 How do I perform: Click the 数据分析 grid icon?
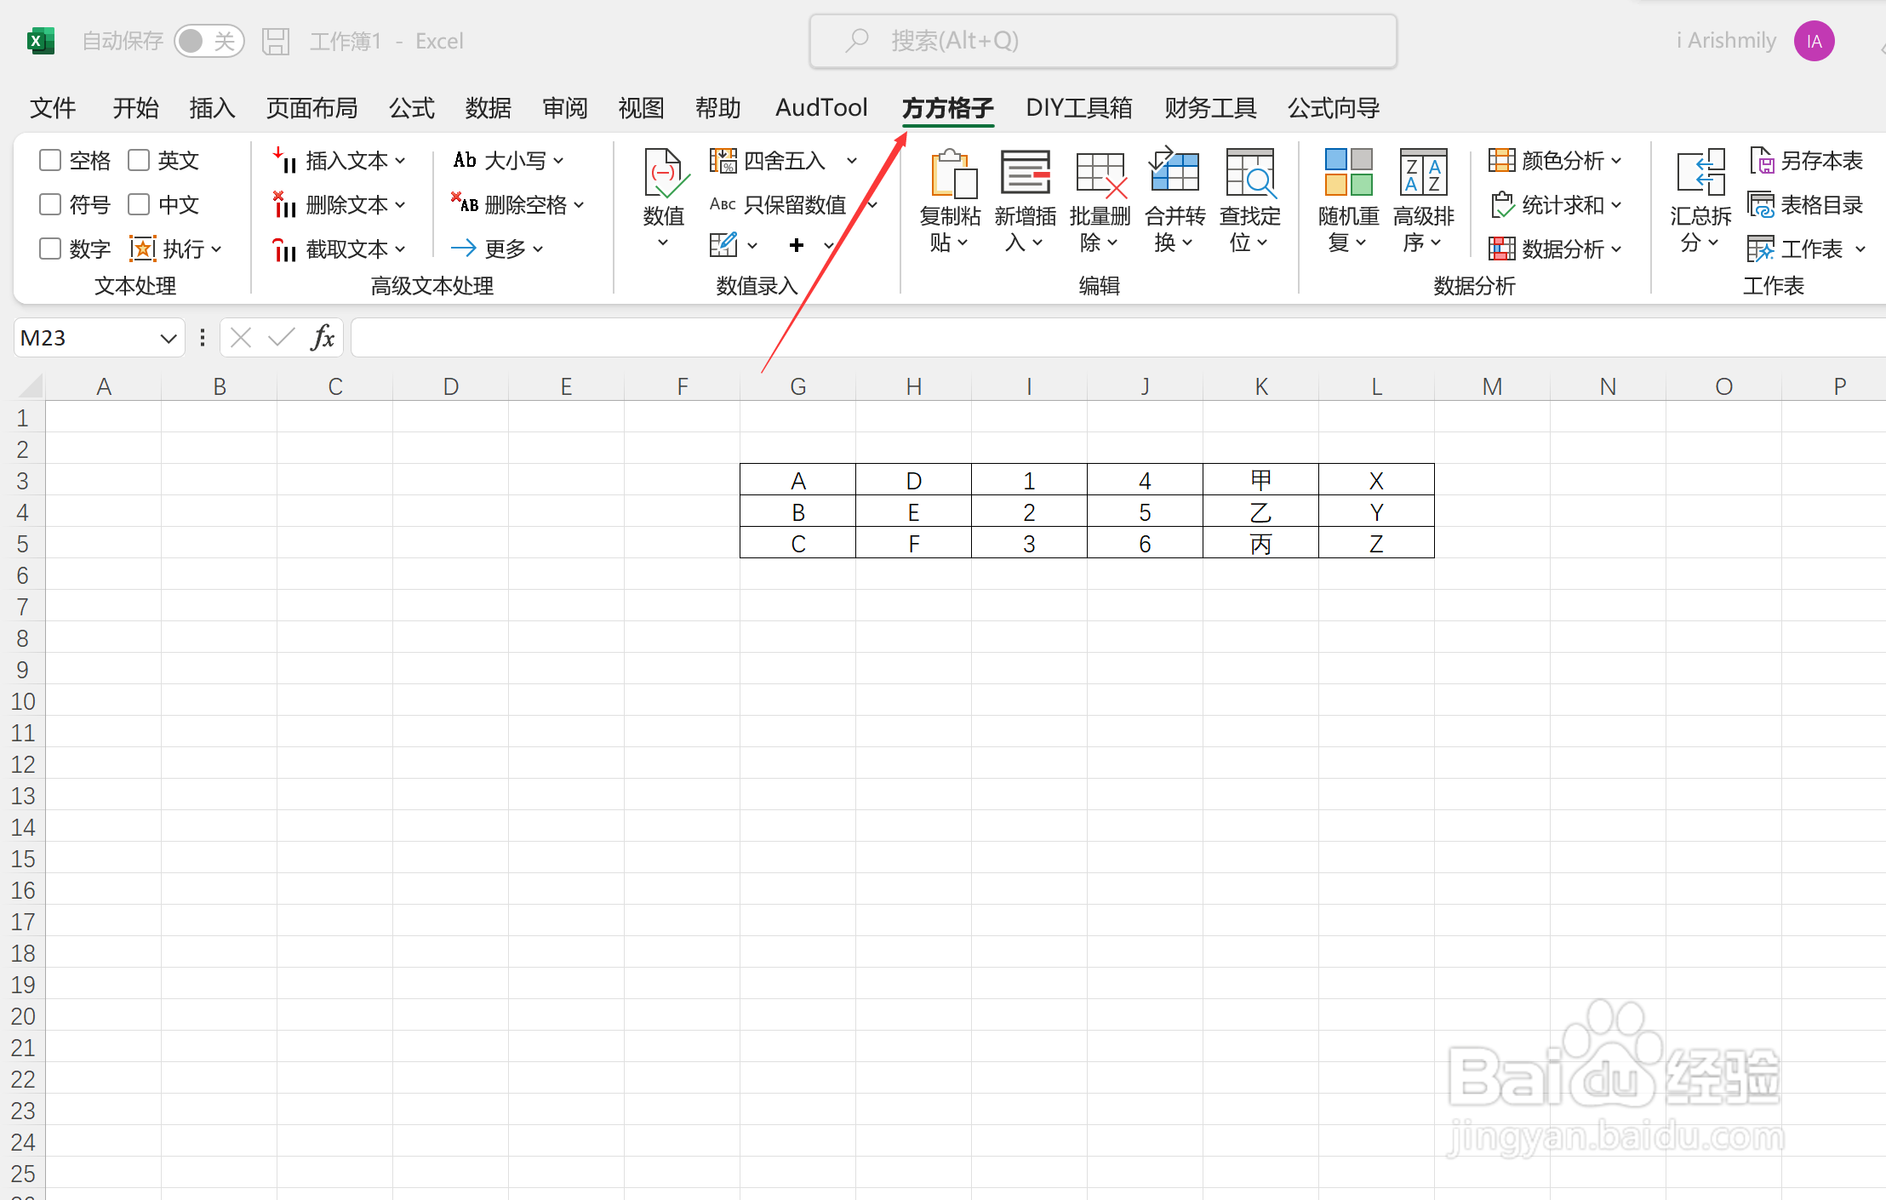(1501, 249)
